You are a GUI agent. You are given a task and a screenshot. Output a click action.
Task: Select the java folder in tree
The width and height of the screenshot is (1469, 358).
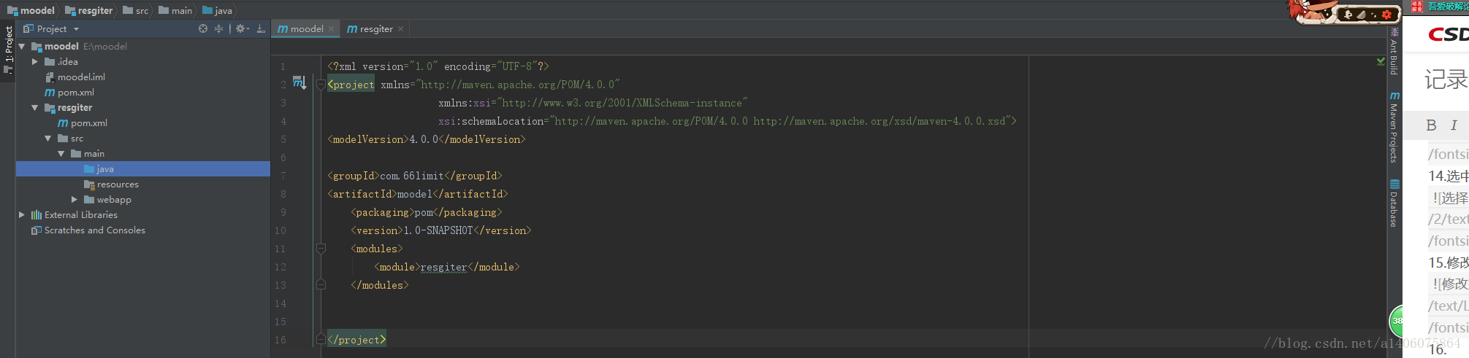[x=104, y=169]
